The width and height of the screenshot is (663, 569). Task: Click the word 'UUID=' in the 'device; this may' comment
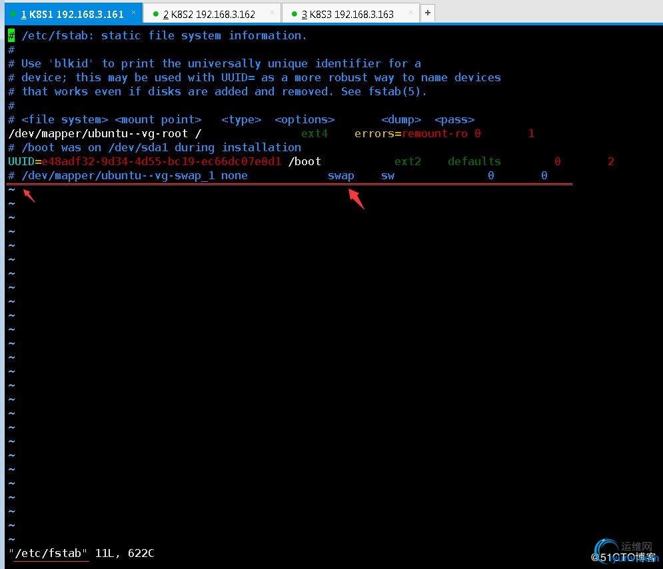click(x=238, y=77)
